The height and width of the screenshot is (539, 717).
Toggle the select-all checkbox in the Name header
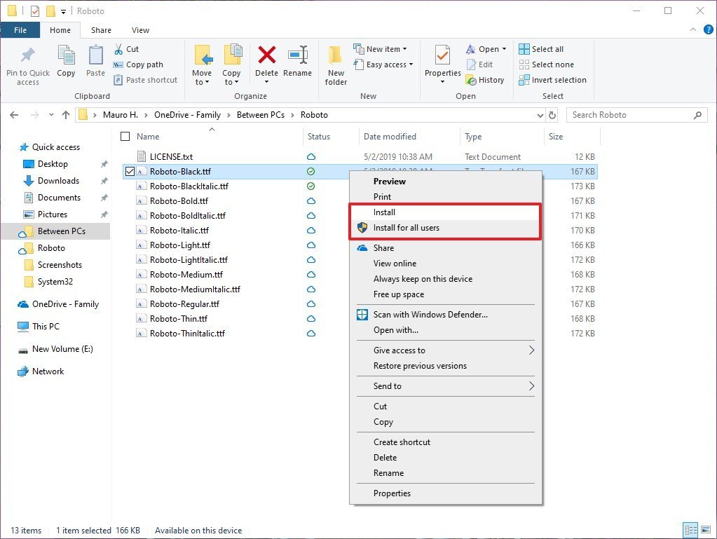click(124, 136)
